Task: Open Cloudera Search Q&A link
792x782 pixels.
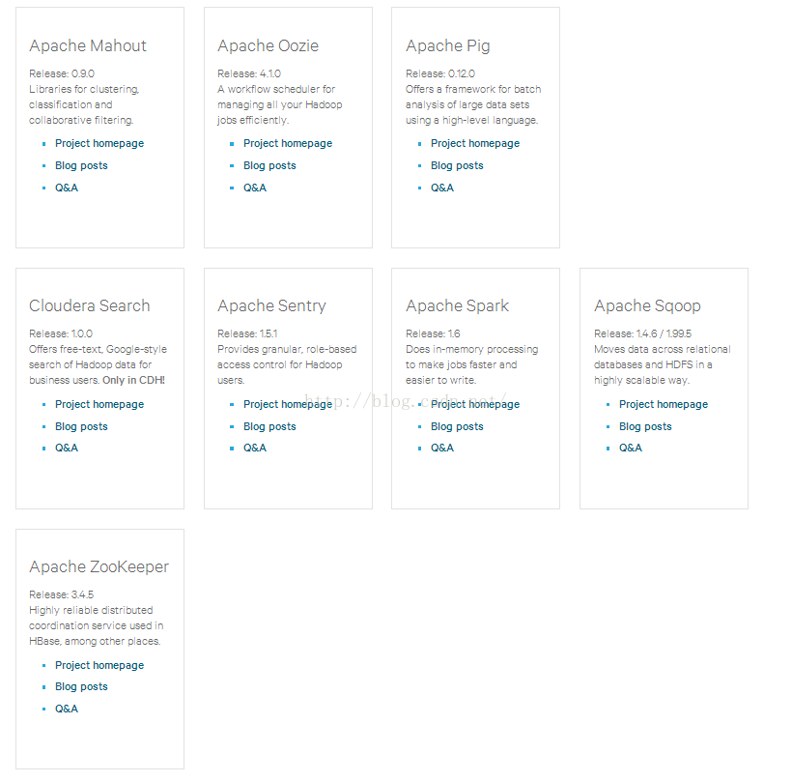Action: pyautogui.click(x=67, y=448)
